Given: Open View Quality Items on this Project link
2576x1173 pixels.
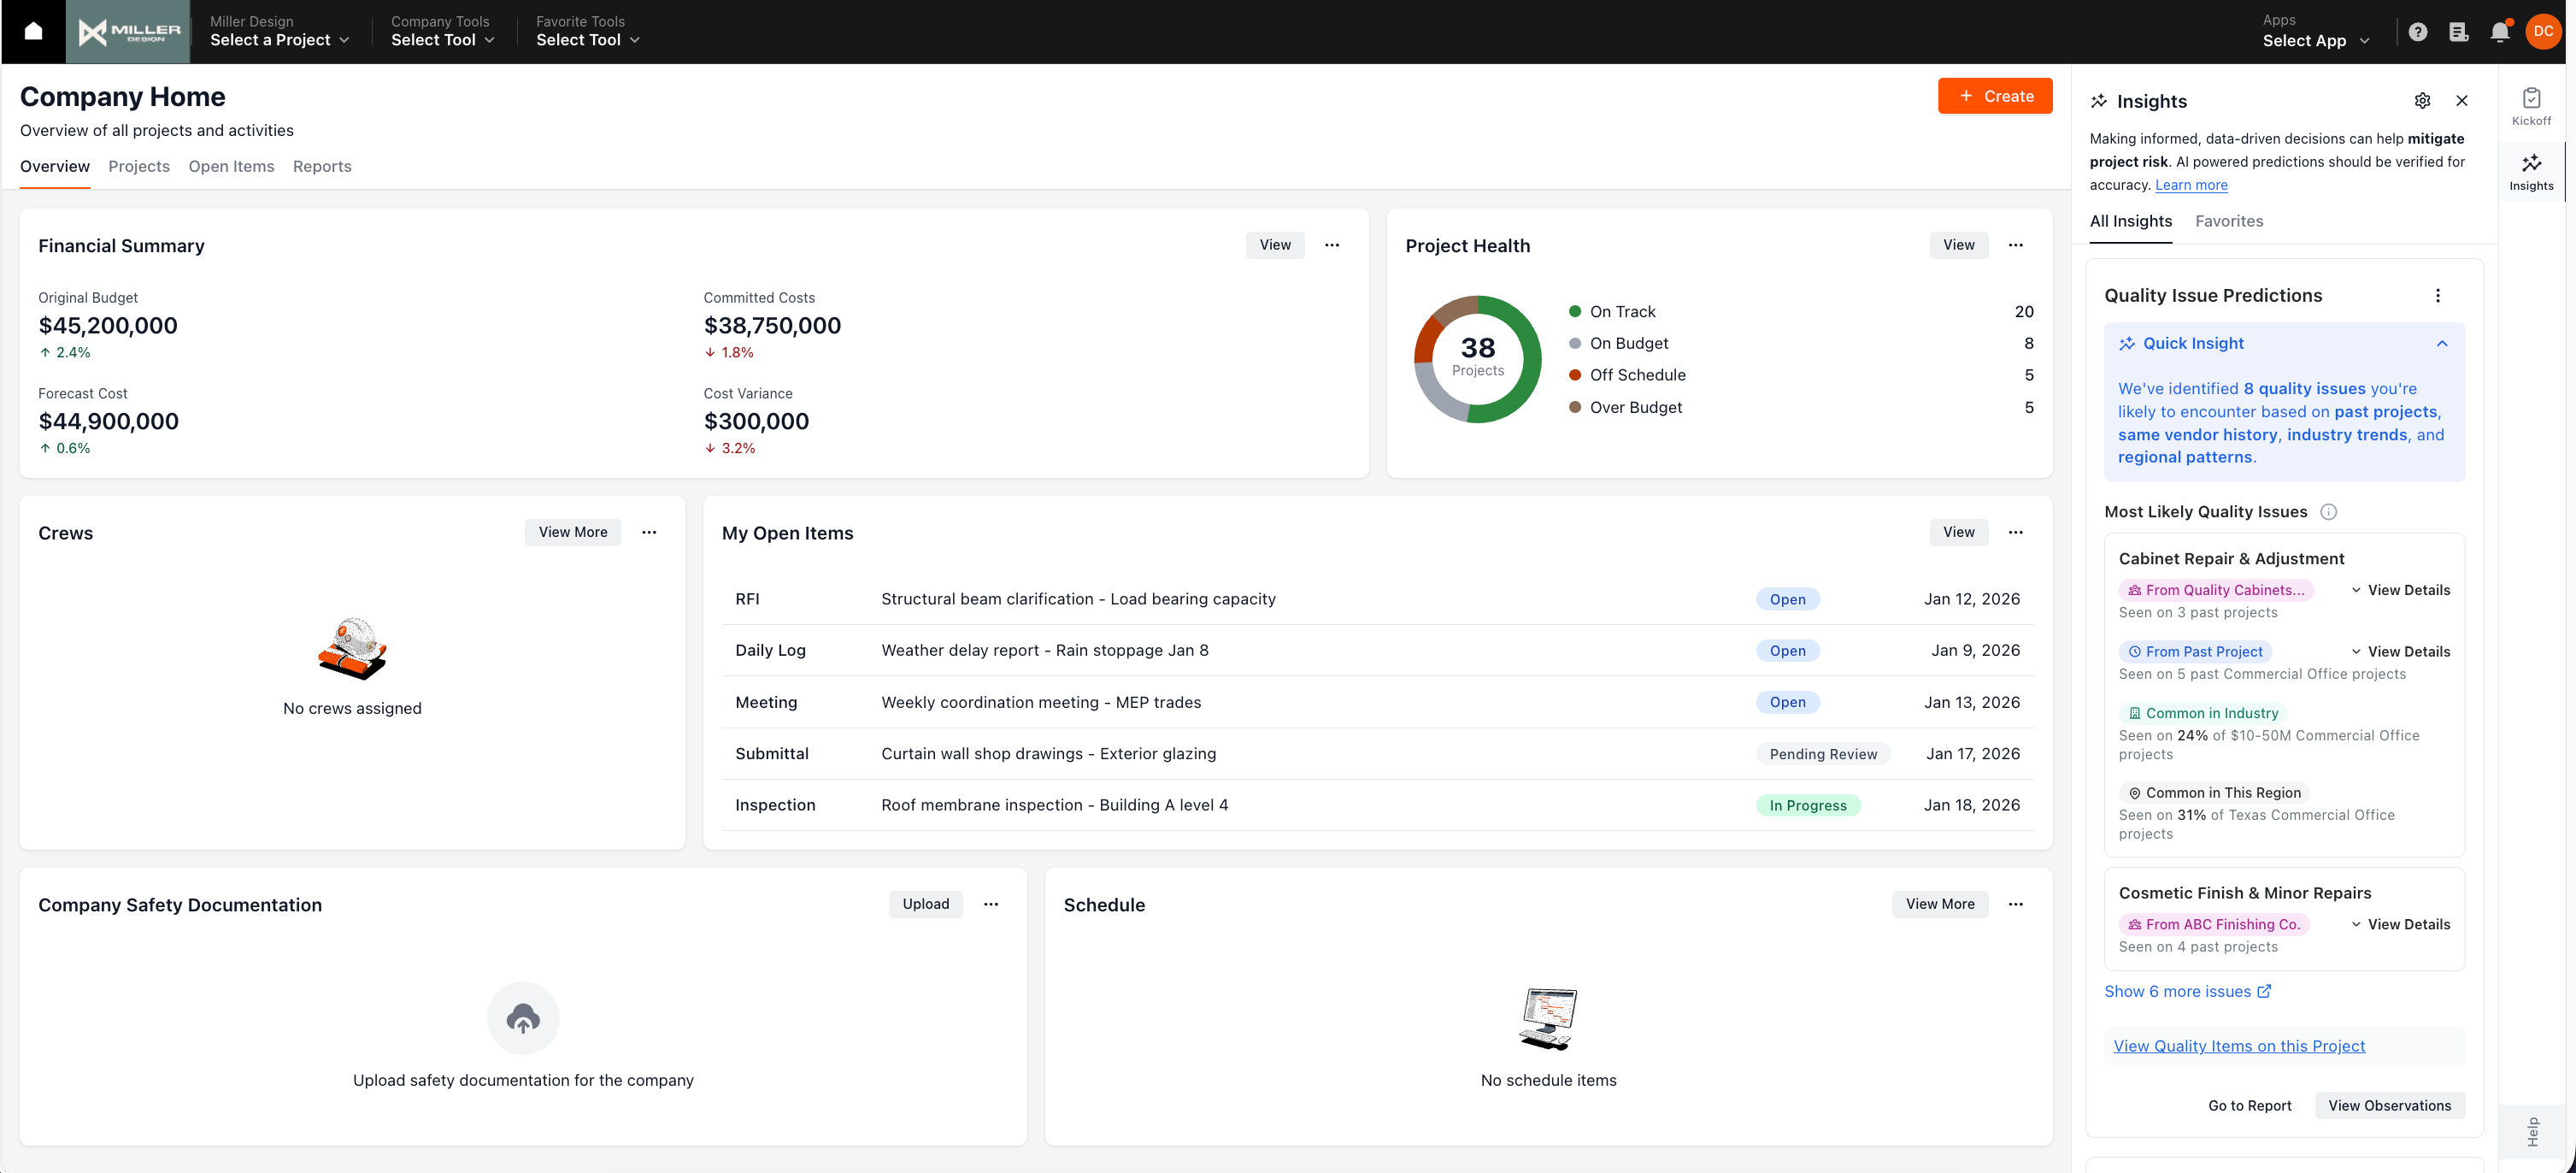Looking at the screenshot, I should click(2238, 1046).
